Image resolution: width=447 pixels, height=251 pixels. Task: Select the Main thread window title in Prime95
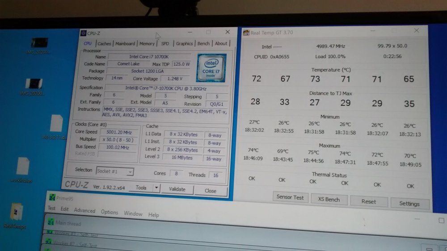point(68,223)
